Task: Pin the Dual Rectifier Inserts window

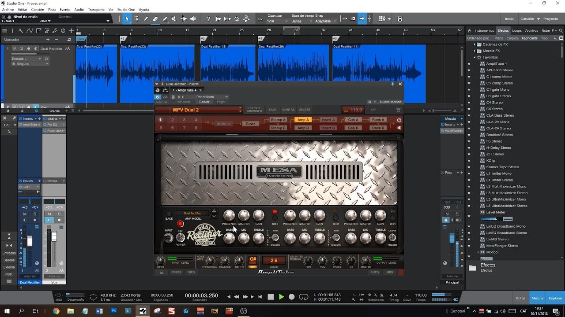Action: tap(392, 84)
